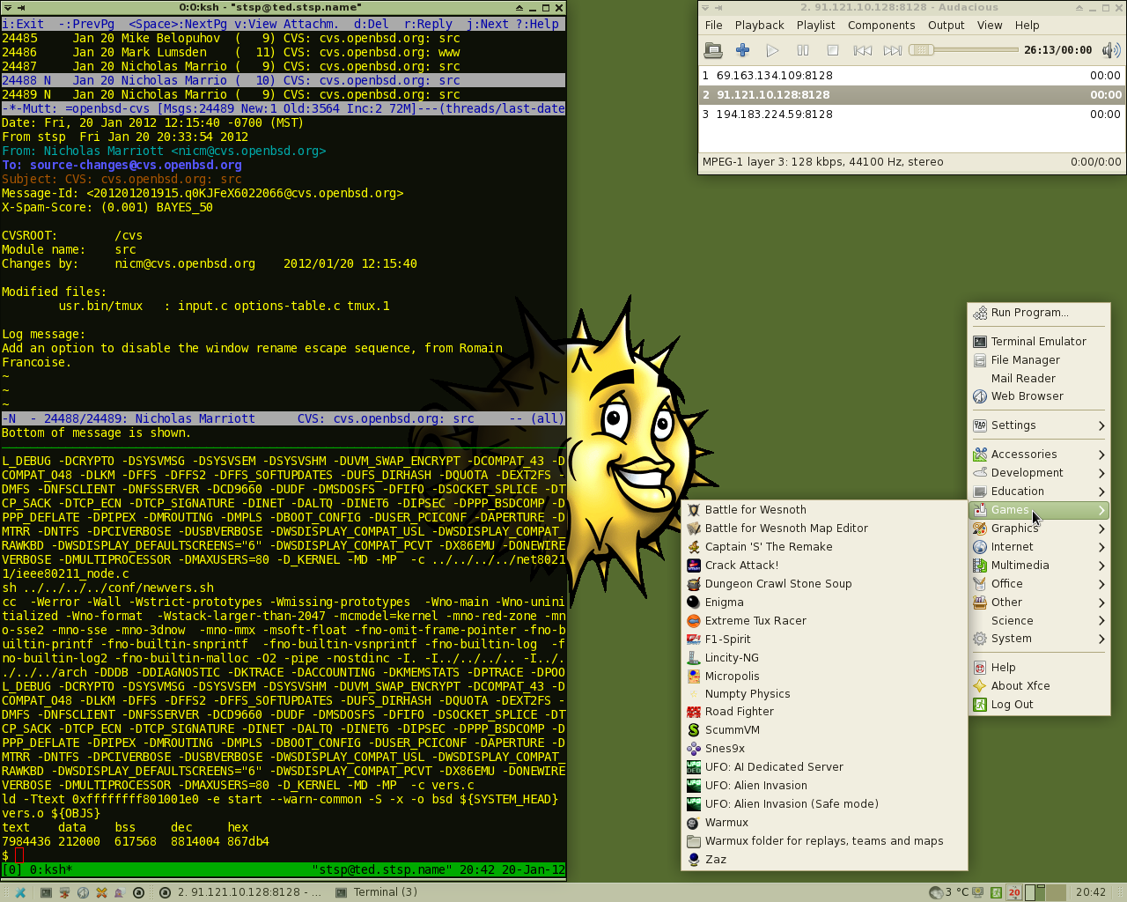Launch Battle for Wesnoth from Games
The height and width of the screenshot is (902, 1127).
pos(755,510)
